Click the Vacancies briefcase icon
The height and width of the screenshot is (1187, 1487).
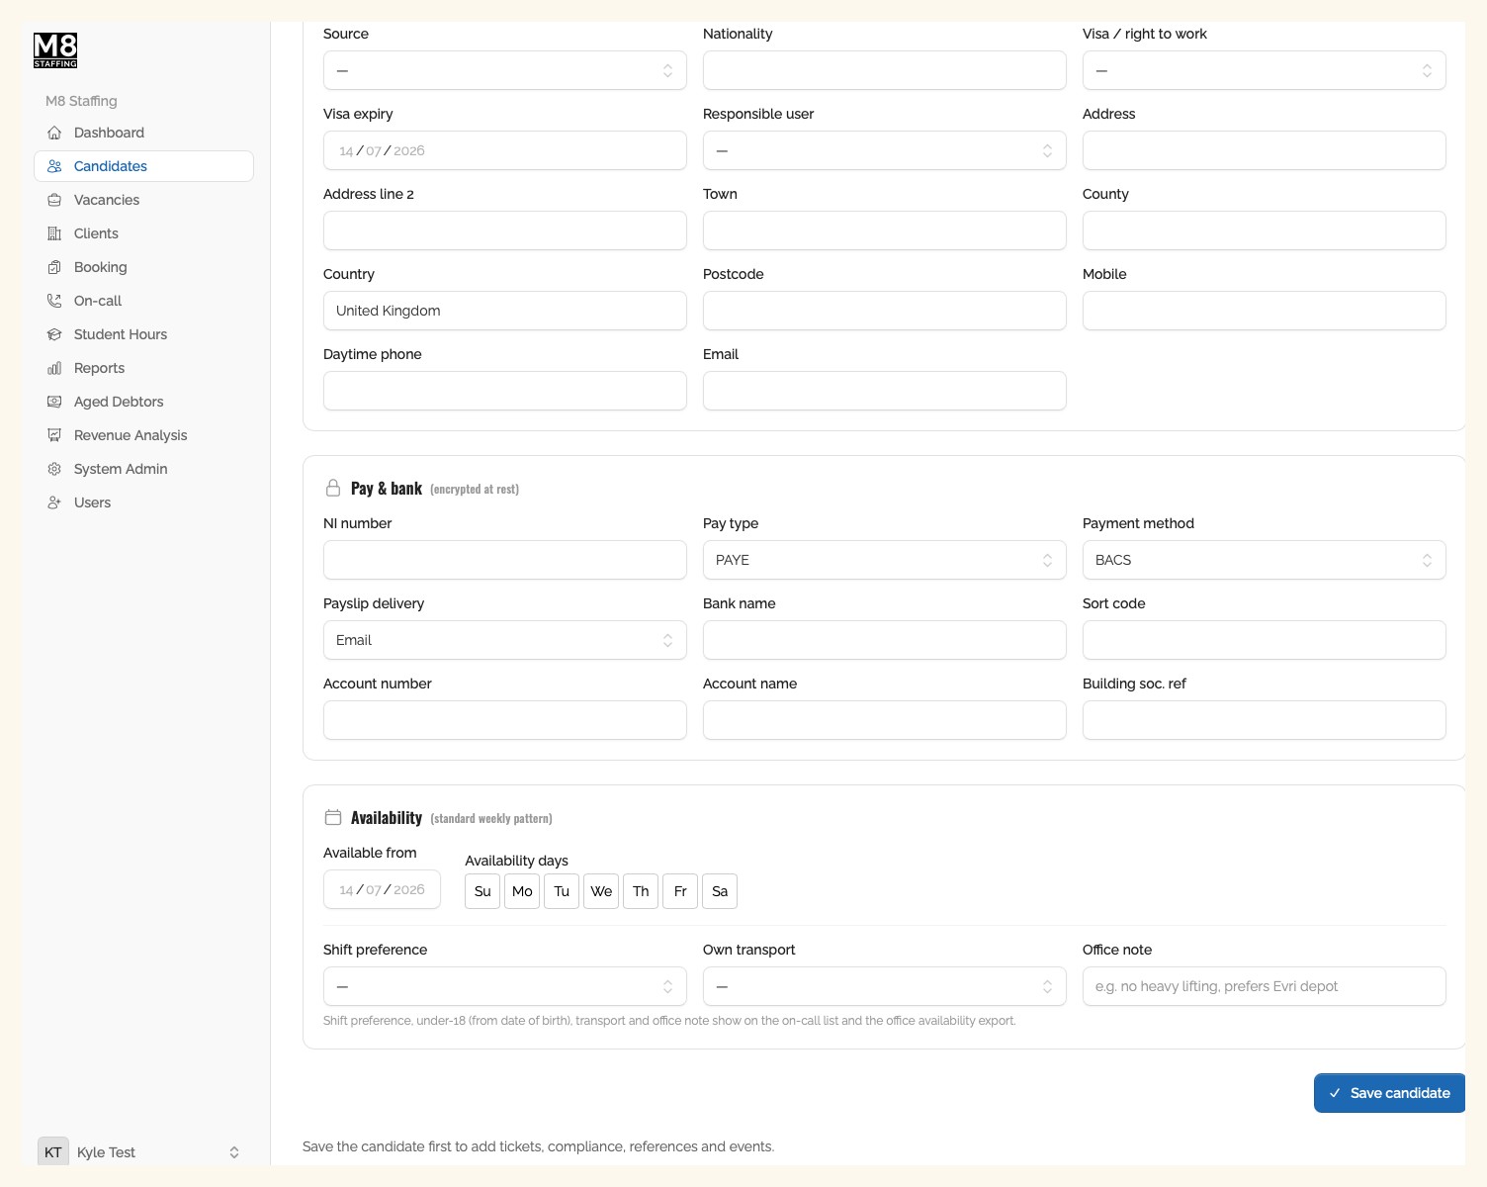pyautogui.click(x=54, y=200)
